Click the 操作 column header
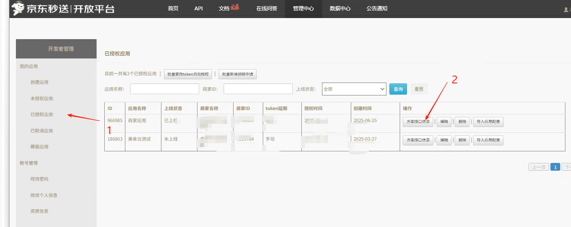This screenshot has height=227, width=571. (x=482, y=108)
